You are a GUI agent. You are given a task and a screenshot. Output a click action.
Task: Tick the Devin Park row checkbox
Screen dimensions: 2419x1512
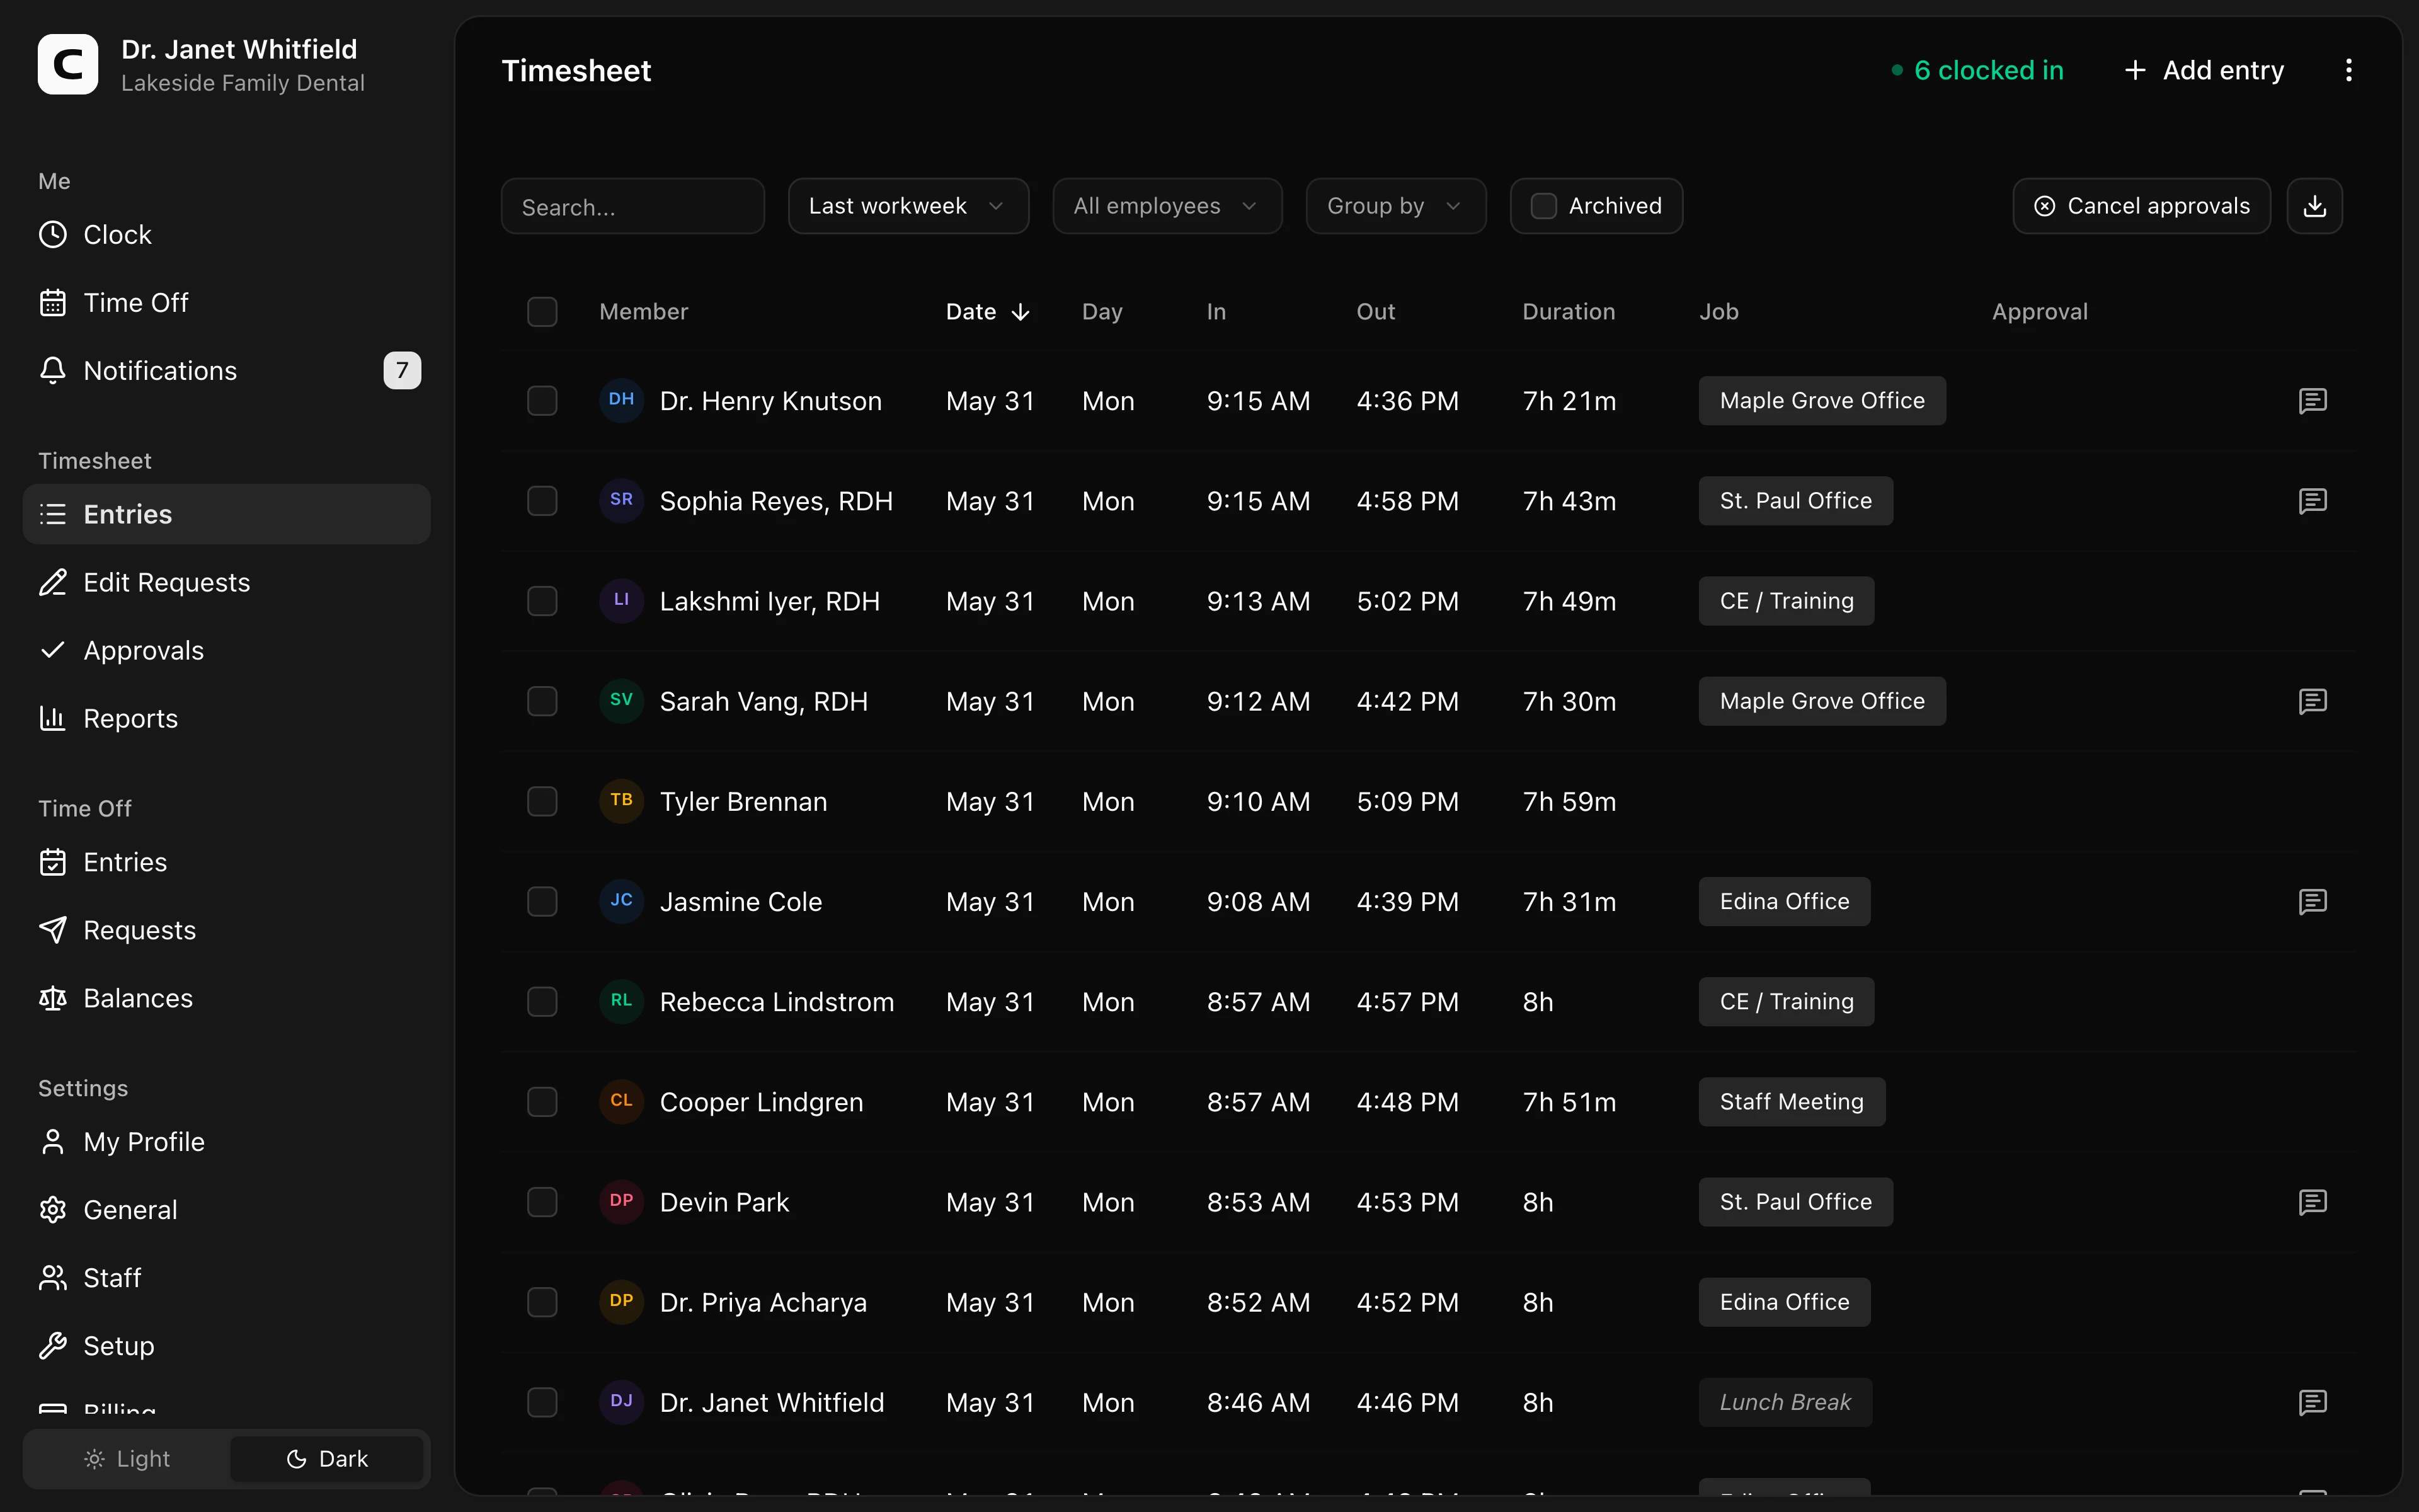[x=542, y=1202]
